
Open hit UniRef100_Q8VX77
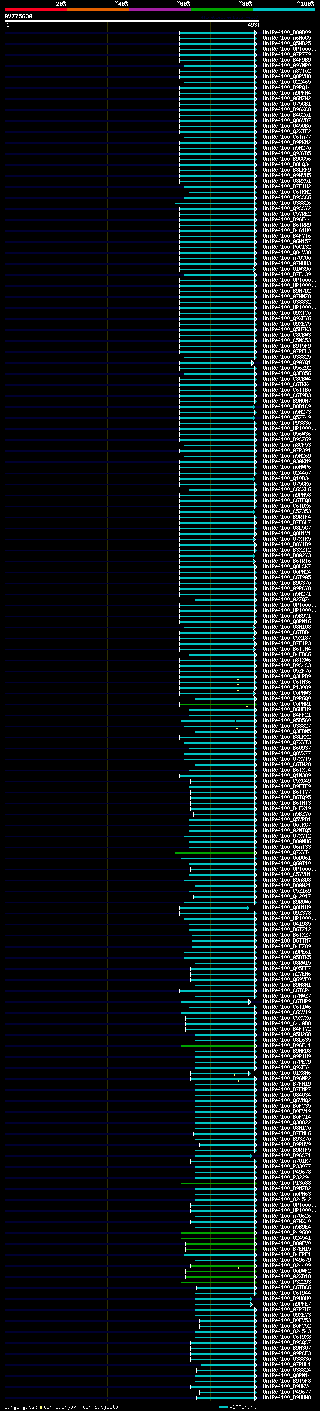point(286,754)
